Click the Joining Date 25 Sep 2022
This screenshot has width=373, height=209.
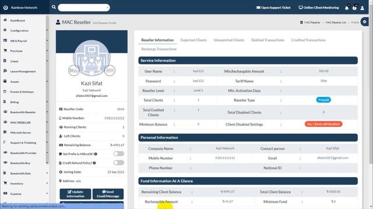pyautogui.click(x=116, y=172)
